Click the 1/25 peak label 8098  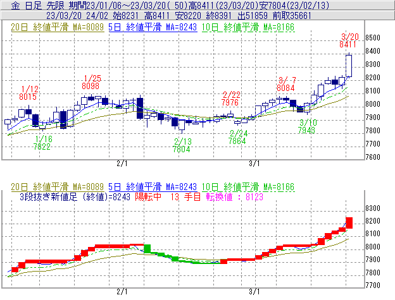click(91, 86)
